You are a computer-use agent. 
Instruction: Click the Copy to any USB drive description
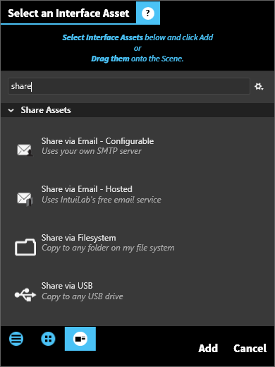coord(82,296)
